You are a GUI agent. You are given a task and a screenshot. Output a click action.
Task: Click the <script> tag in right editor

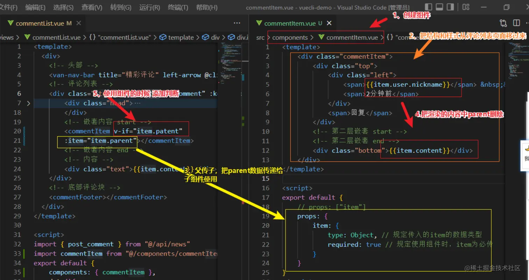pyautogui.click(x=297, y=188)
